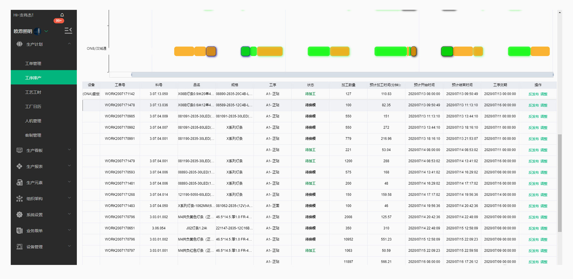Click the 组织架构 menu icon

19,199
